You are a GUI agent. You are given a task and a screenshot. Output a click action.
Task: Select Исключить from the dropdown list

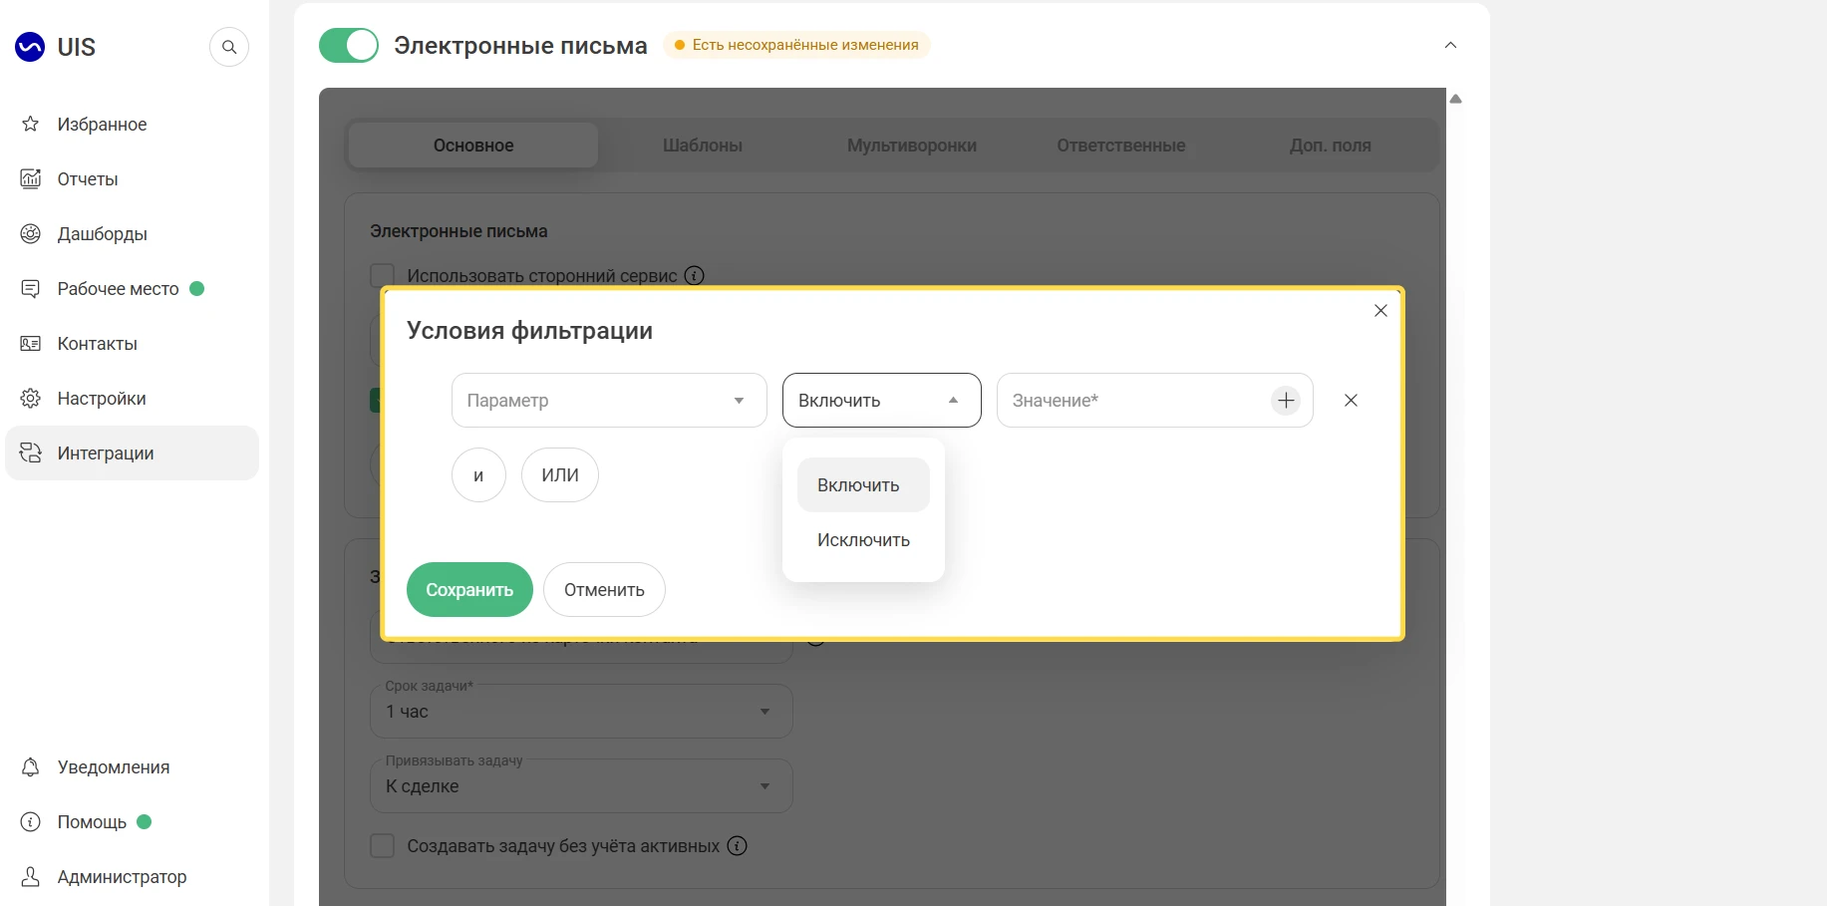[863, 539]
